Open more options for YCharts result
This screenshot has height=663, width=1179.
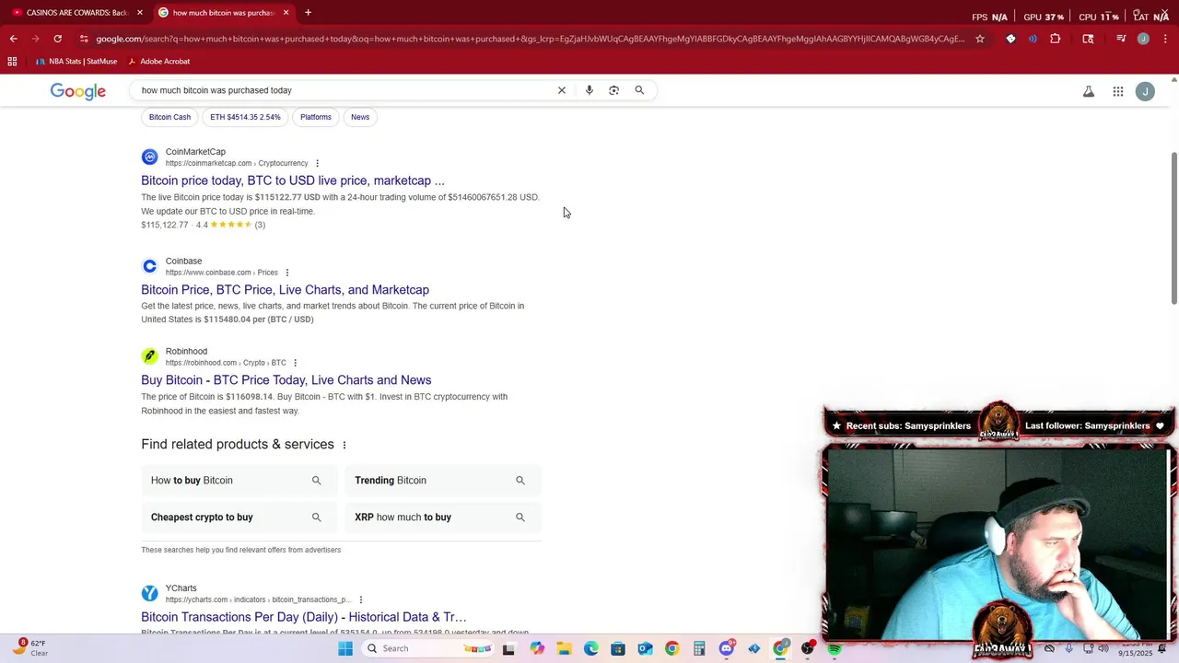(361, 599)
